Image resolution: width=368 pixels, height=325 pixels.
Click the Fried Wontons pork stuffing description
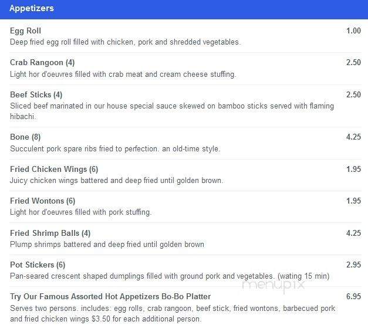(x=81, y=212)
